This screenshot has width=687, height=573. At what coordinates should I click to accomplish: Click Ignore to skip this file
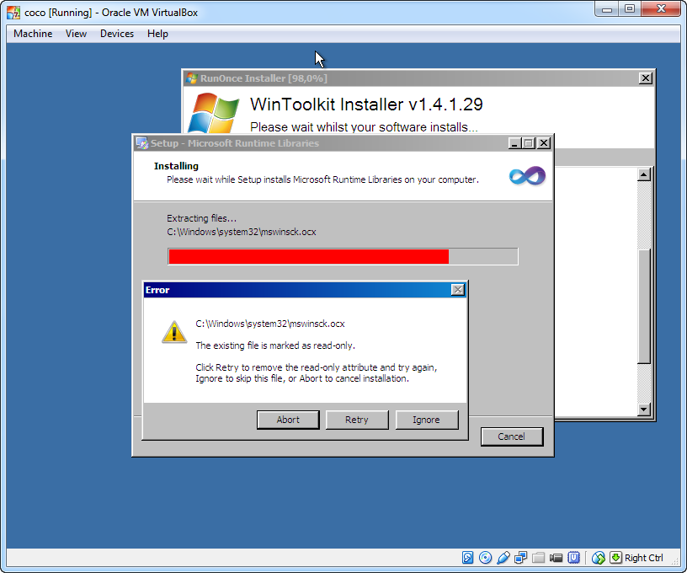[x=426, y=420]
